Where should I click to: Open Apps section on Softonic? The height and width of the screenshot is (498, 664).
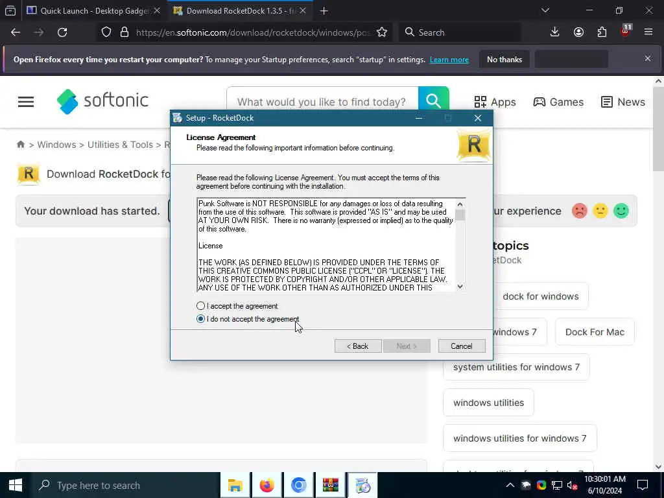pyautogui.click(x=495, y=102)
